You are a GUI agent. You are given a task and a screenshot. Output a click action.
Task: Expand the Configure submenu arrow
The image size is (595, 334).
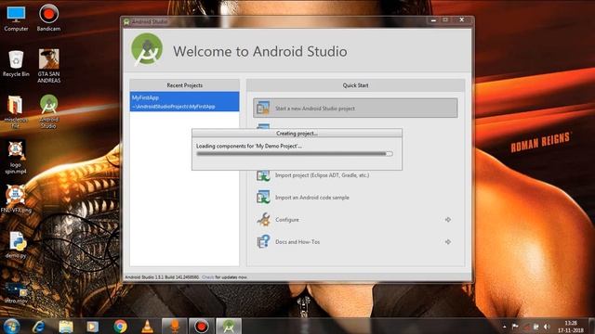448,220
